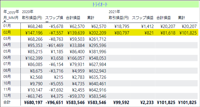Select the 11月 row label
The height and width of the screenshot is (107, 200).
point(7,89)
